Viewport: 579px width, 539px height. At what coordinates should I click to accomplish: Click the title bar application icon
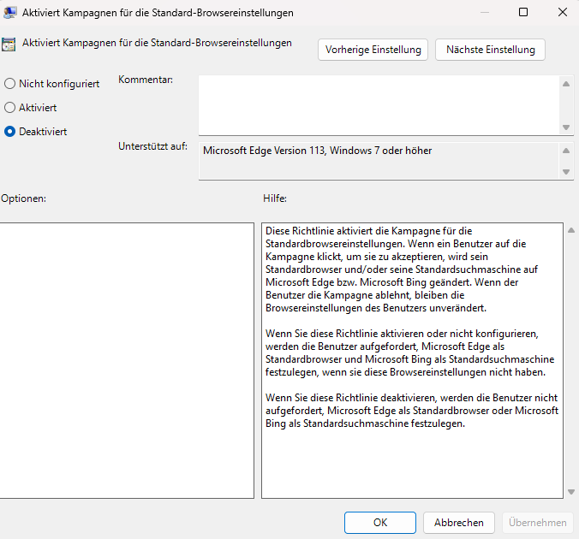click(x=9, y=13)
